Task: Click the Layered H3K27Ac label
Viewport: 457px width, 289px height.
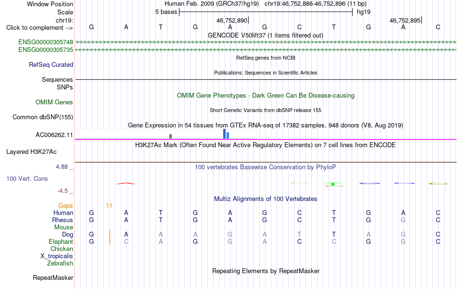Action: point(31,152)
